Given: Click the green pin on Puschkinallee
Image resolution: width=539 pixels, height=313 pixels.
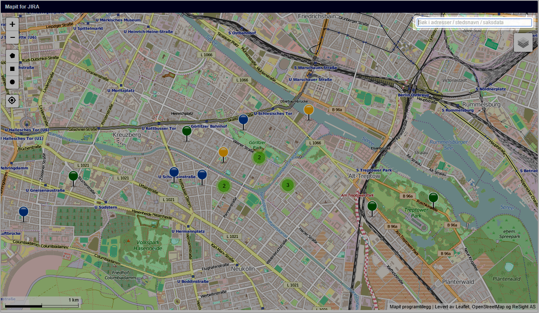Looking at the screenshot, I should pos(433,198).
